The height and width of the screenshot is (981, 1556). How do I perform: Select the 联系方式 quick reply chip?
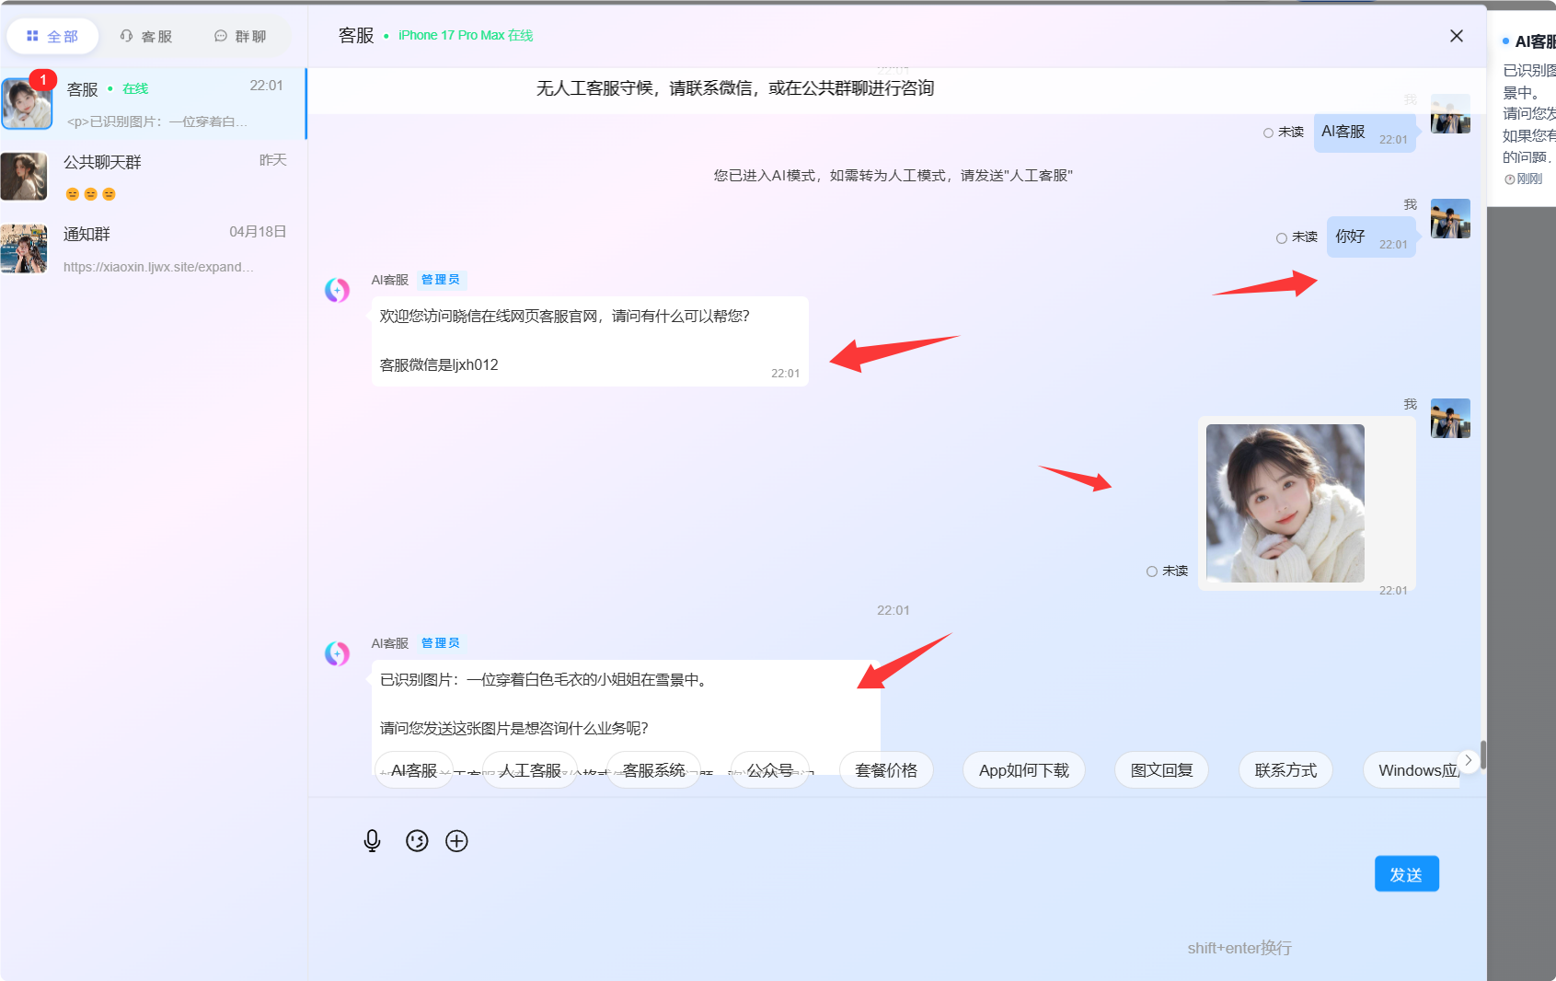coord(1285,770)
